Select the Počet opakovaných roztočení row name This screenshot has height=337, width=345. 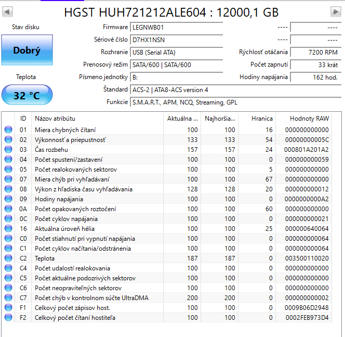75,209
